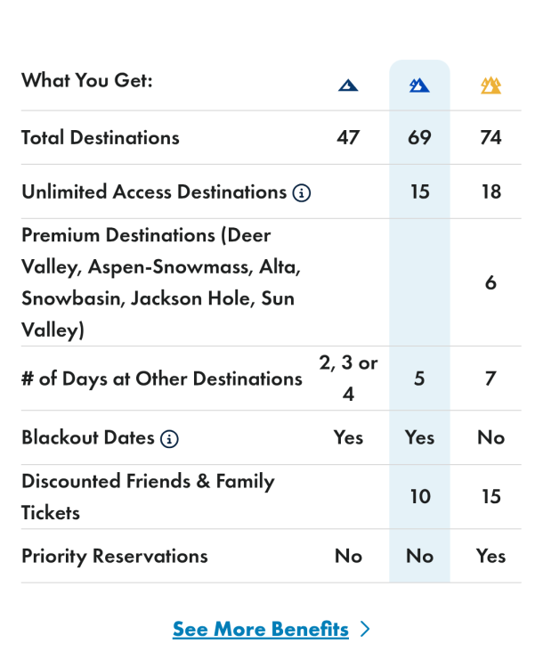Open info icon beside Unlimited Access Destinations
543x668 pixels.
click(x=302, y=192)
